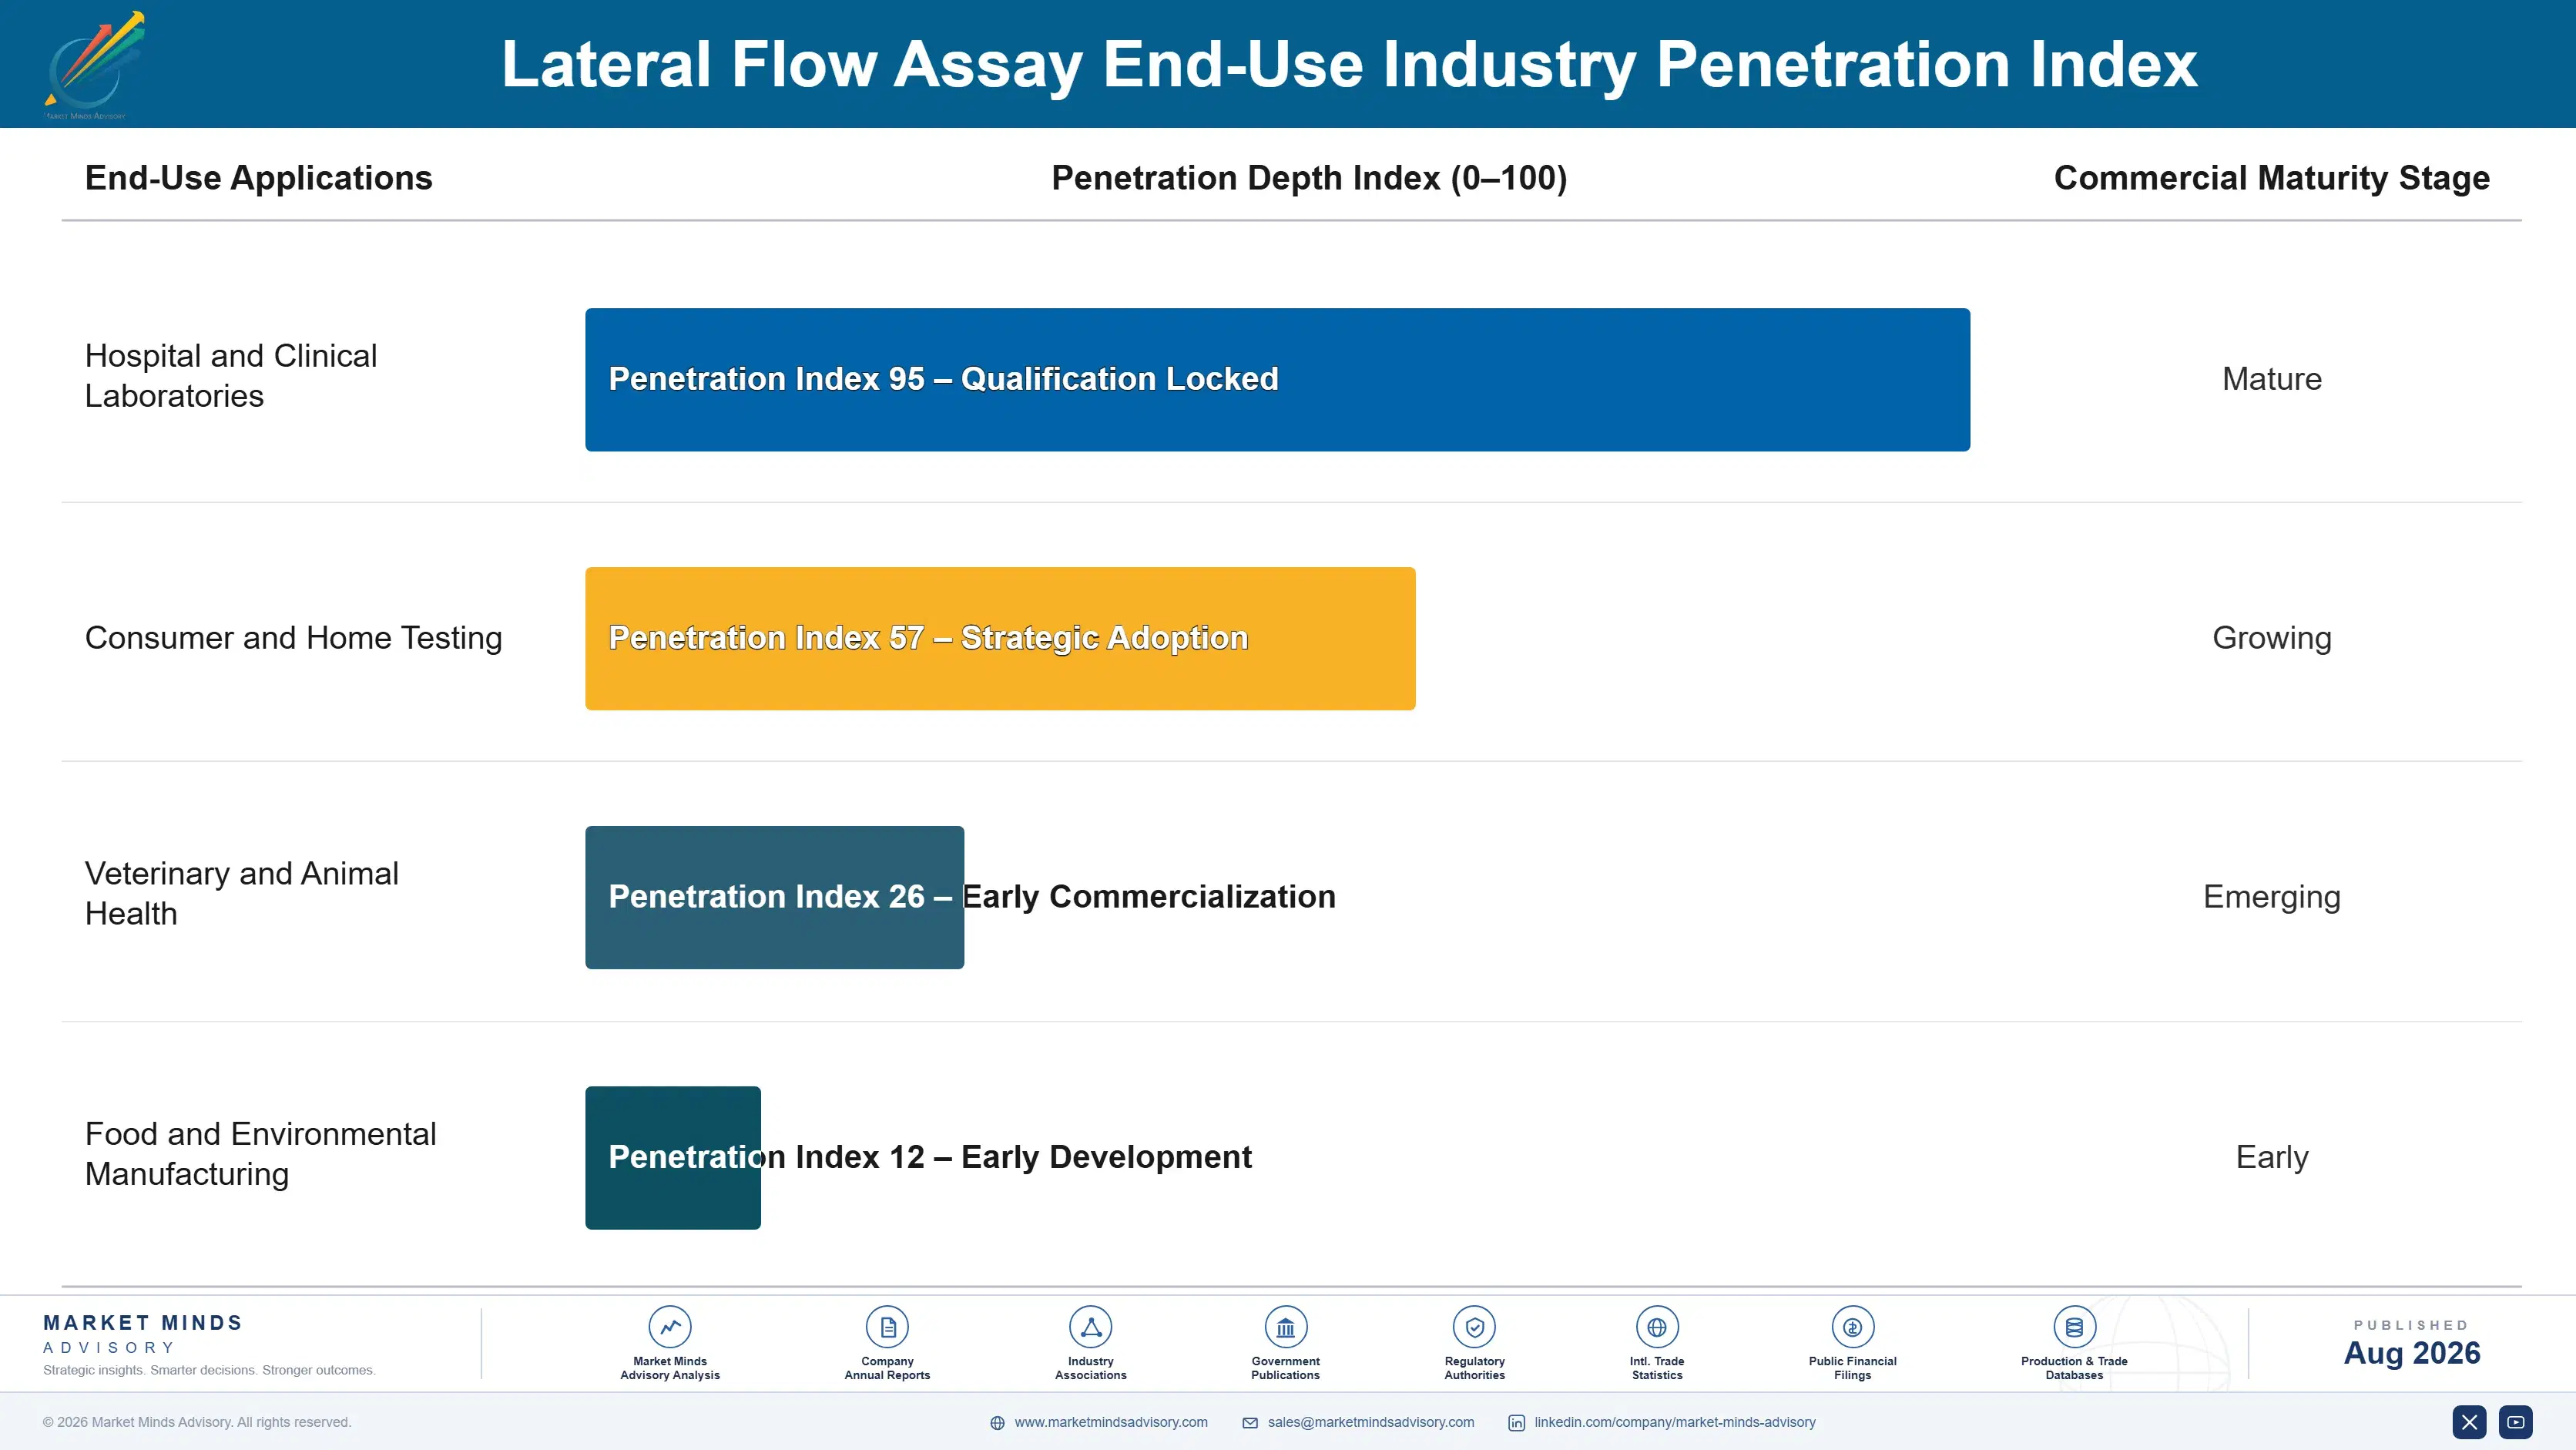
Task: Open linkedin.com/company/market-minds-advisory link
Action: (1675, 1422)
